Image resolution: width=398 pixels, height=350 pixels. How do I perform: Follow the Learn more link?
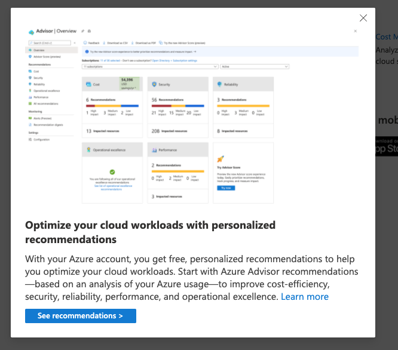coord(305,297)
